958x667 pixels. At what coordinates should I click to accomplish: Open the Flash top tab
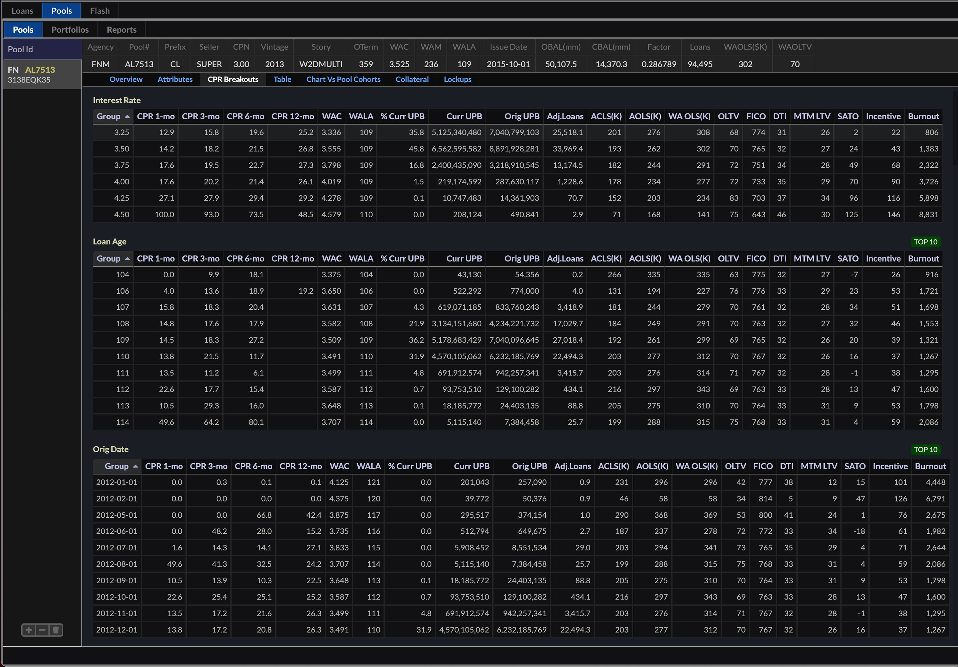[x=100, y=11]
